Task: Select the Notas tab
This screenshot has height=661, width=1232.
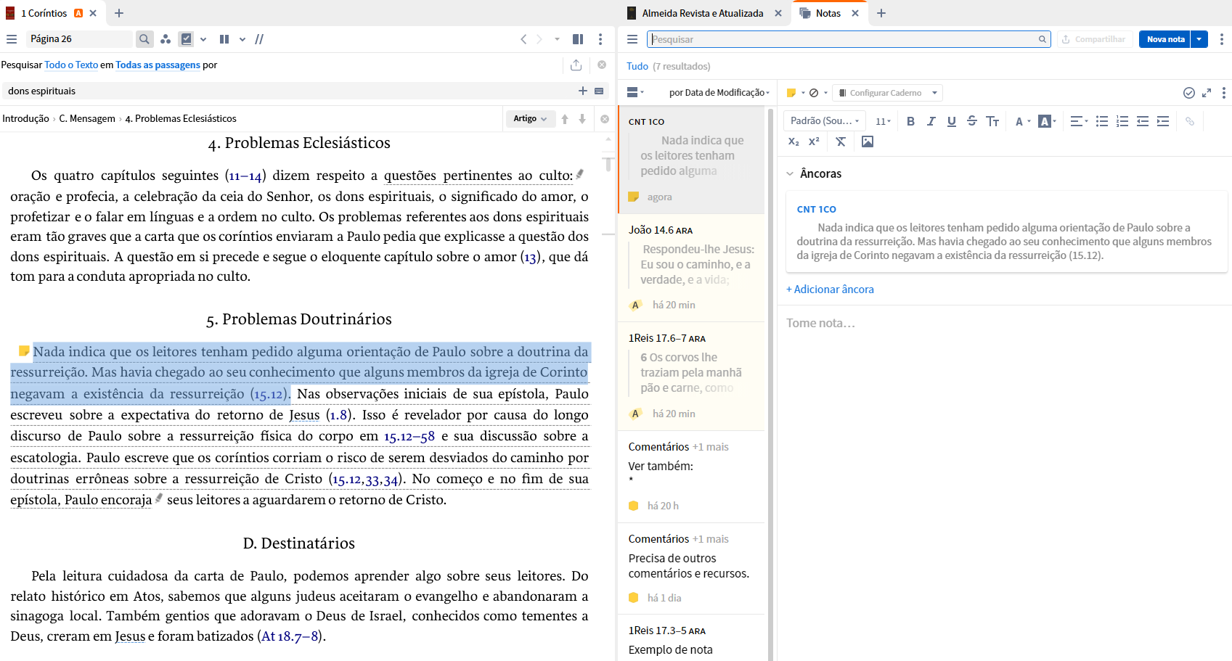Action: point(828,13)
